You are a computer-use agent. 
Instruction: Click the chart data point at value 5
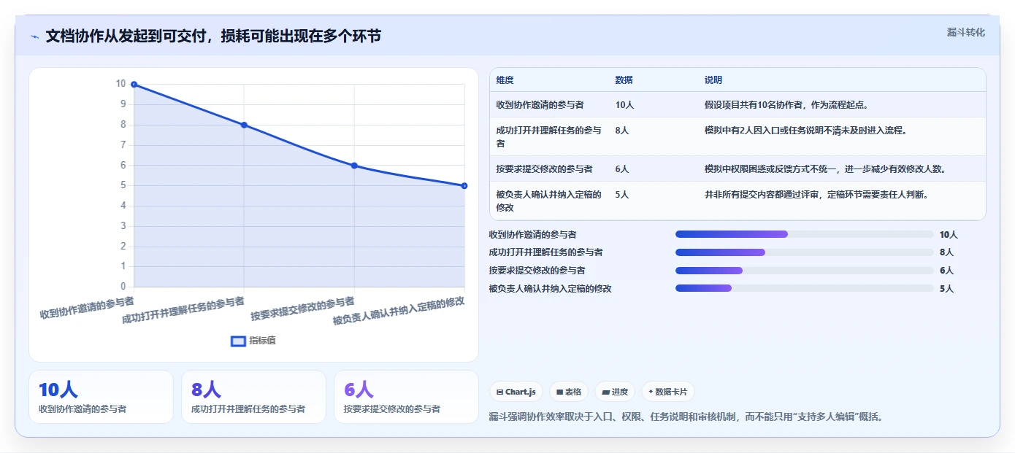click(464, 185)
